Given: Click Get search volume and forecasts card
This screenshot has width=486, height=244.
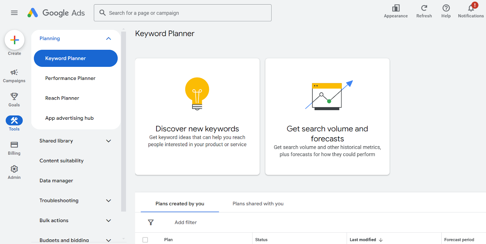Looking at the screenshot, I should [327, 117].
